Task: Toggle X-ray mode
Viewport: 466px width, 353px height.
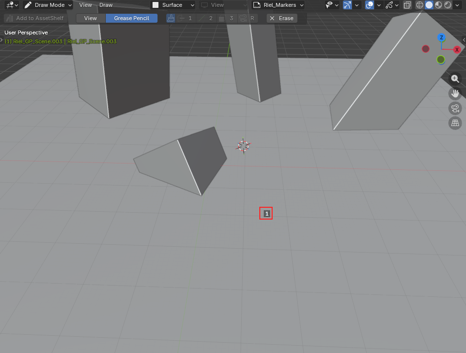Action: [407, 5]
